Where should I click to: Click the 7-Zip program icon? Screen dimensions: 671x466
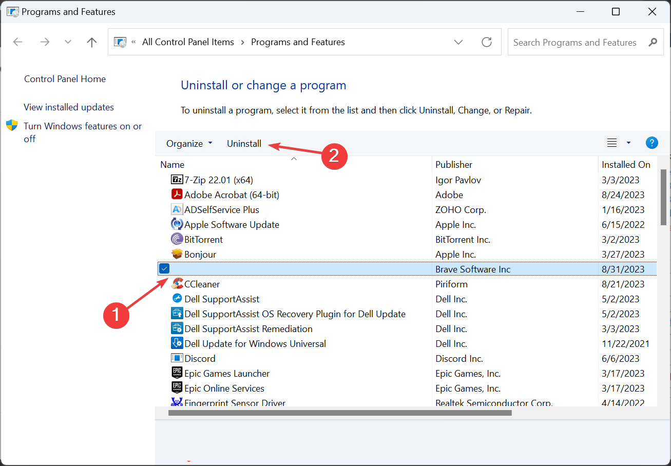pos(177,180)
